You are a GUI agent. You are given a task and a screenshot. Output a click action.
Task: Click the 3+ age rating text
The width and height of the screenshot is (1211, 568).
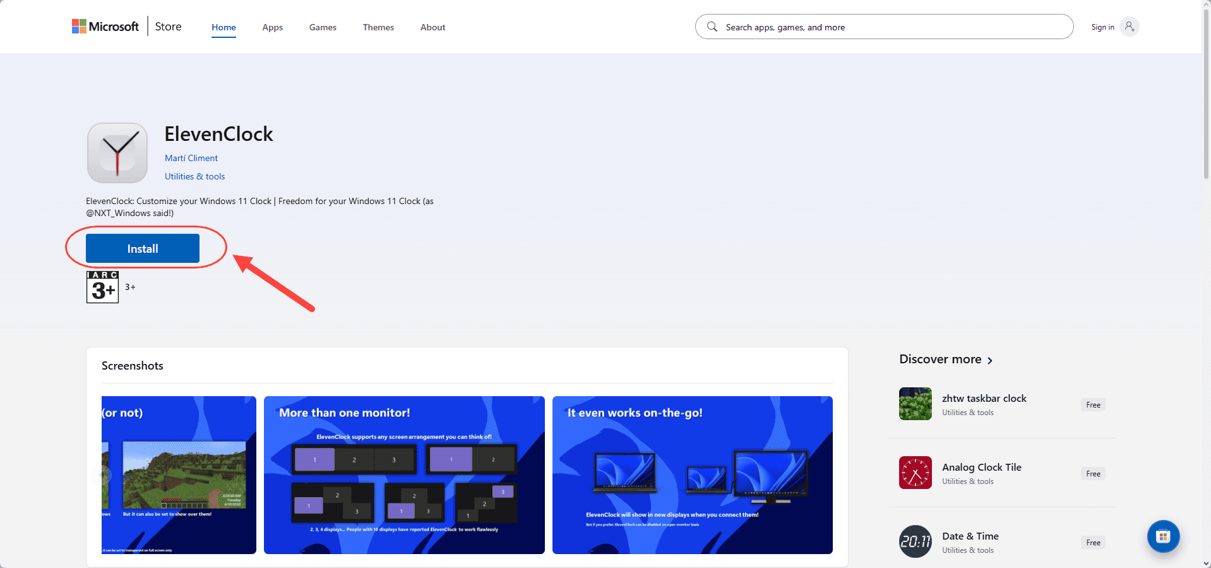[x=130, y=287]
